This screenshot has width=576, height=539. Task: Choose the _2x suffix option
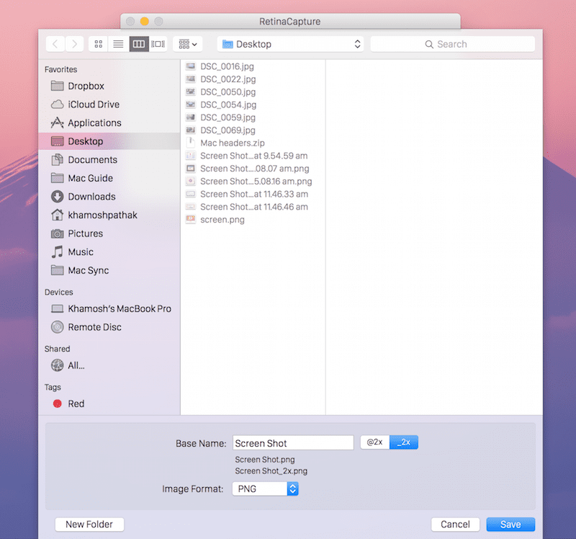[x=404, y=442]
